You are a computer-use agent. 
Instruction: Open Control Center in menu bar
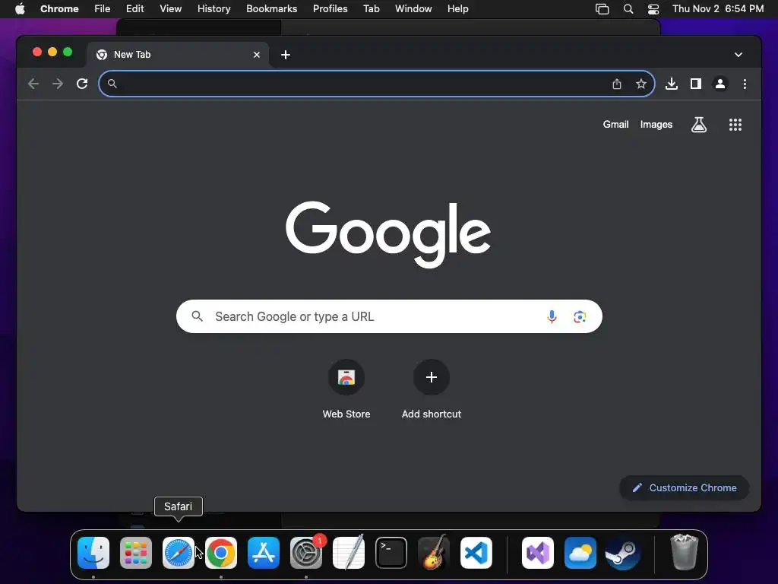click(653, 9)
